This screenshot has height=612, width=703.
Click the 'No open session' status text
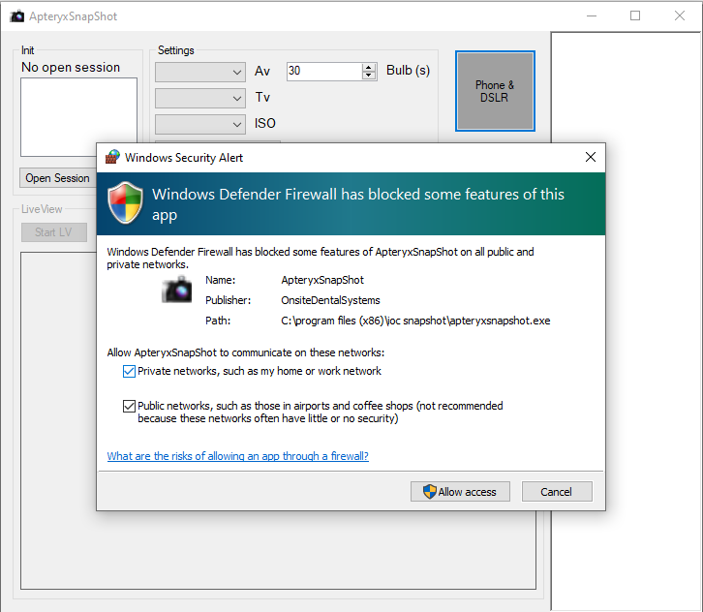tap(71, 67)
